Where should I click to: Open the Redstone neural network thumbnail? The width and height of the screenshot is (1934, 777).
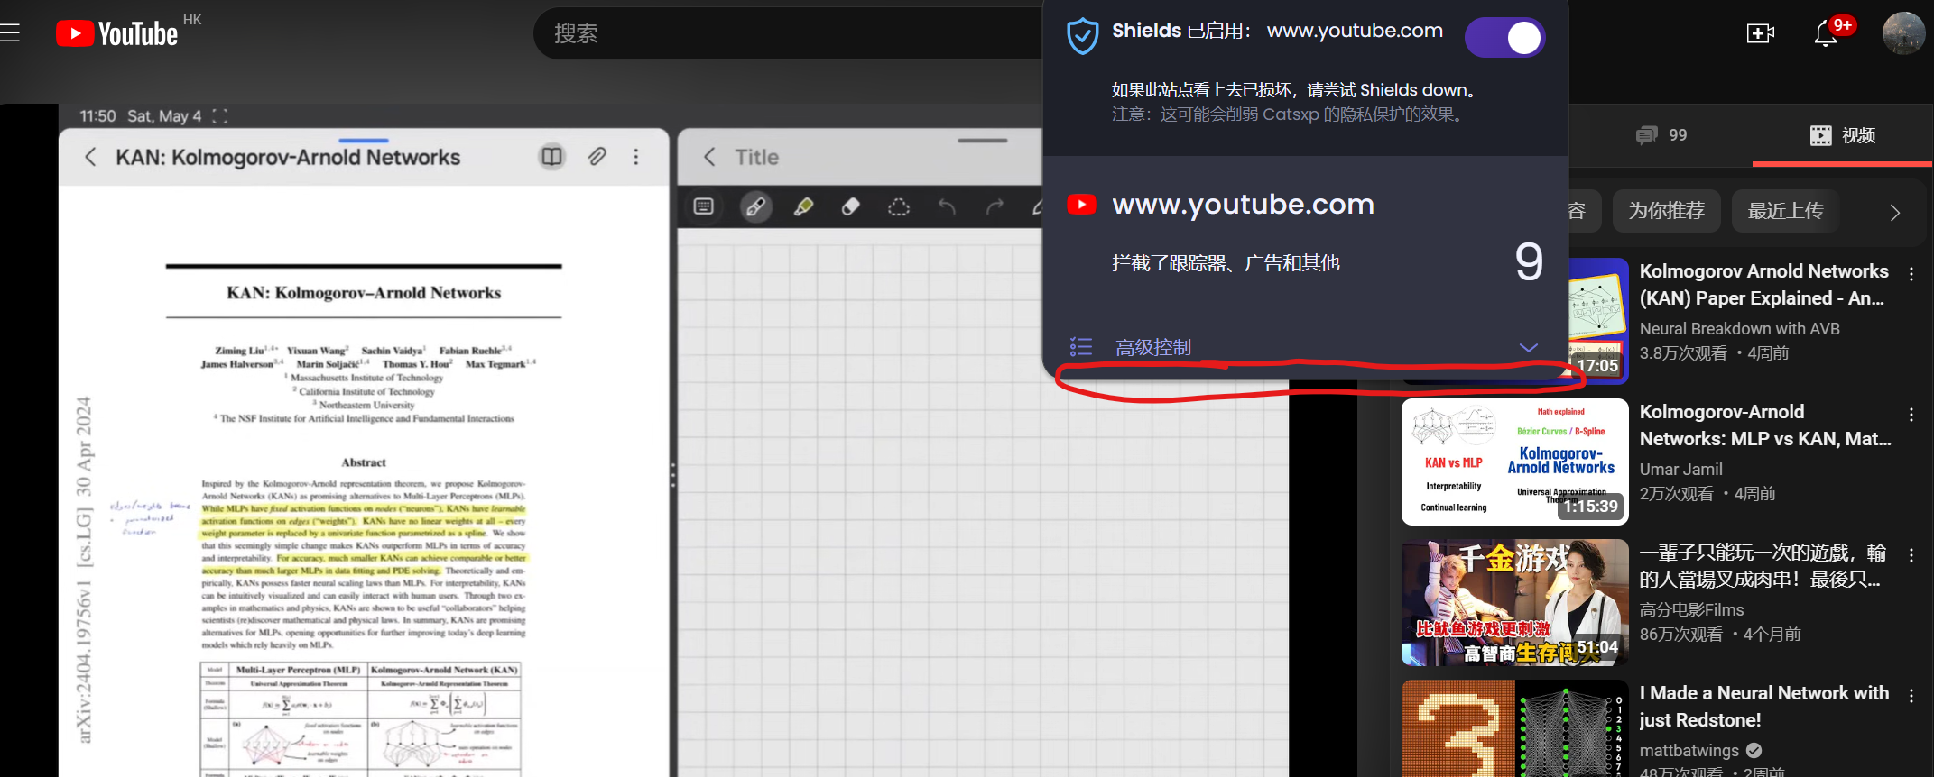click(x=1514, y=728)
